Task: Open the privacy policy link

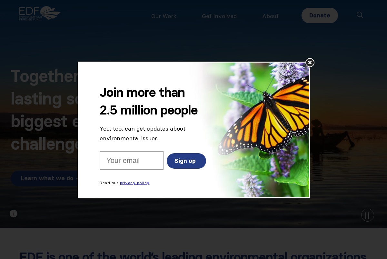Action: pyautogui.click(x=135, y=183)
